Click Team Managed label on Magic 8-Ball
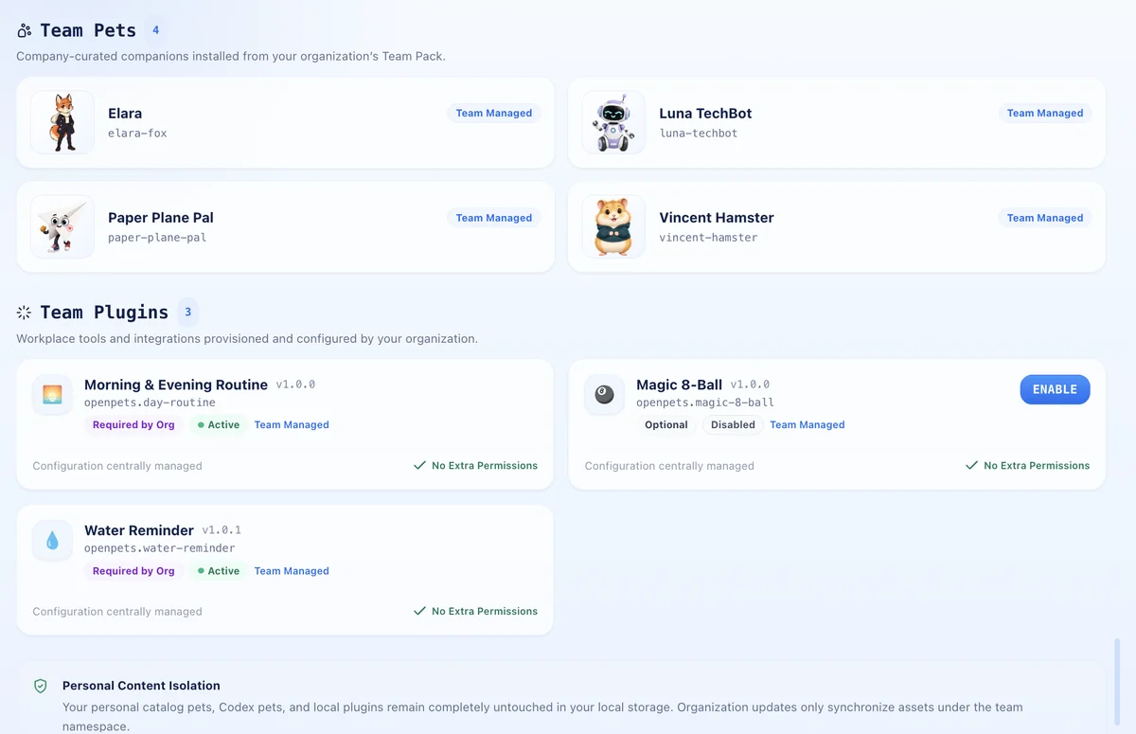1136x734 pixels. coord(808,425)
